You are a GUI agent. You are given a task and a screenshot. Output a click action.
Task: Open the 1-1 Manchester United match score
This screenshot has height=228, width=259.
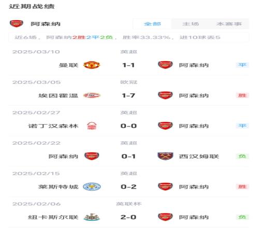128,65
